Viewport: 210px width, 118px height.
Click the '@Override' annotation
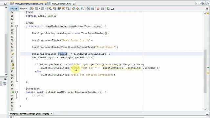tap(33, 89)
